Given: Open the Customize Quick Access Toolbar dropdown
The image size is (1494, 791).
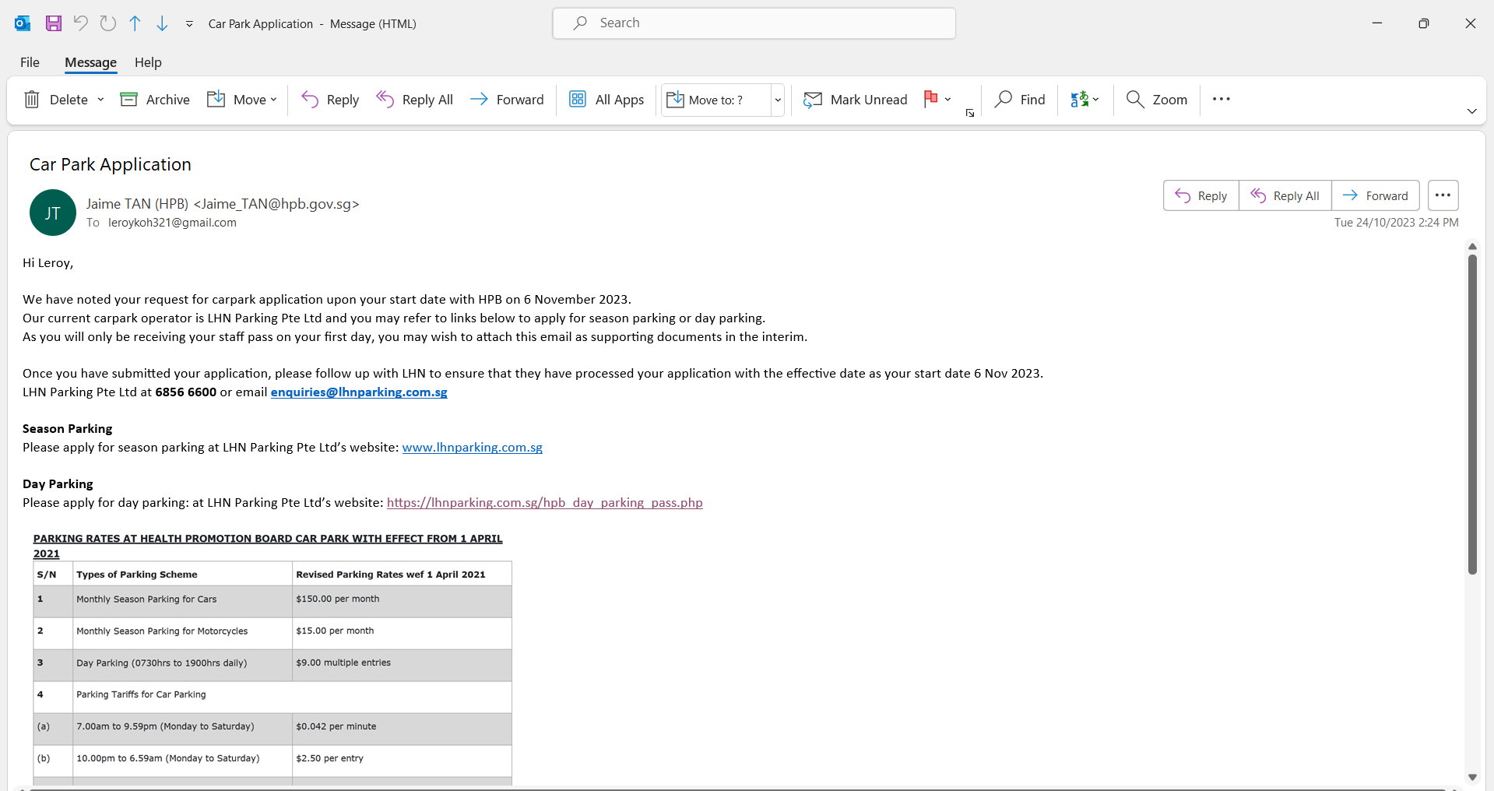Looking at the screenshot, I should [189, 24].
